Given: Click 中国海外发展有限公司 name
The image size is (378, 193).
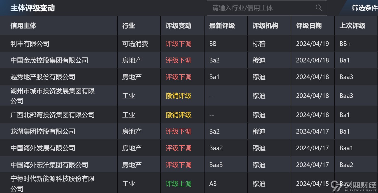Looking at the screenshot, I should [43, 148].
